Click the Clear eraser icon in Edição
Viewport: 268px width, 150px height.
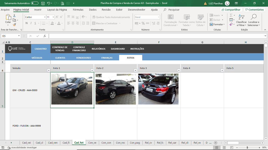[x=231, y=24]
